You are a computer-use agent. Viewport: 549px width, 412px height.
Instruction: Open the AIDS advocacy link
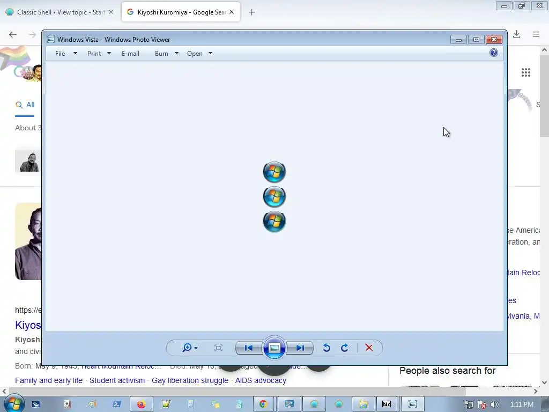[261, 380]
